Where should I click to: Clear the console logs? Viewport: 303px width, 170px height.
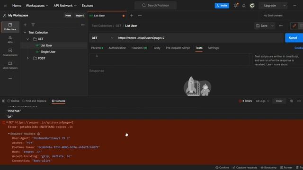[x=279, y=101]
